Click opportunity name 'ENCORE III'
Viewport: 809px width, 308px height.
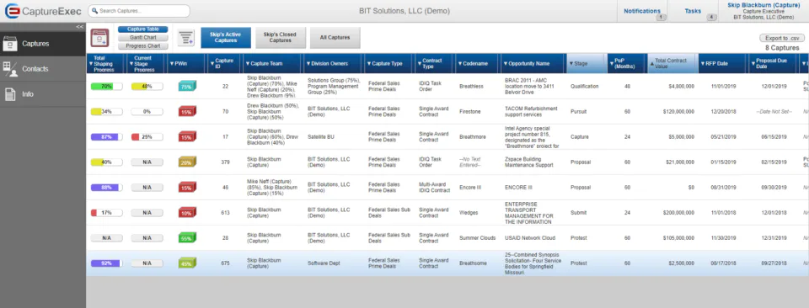point(518,188)
